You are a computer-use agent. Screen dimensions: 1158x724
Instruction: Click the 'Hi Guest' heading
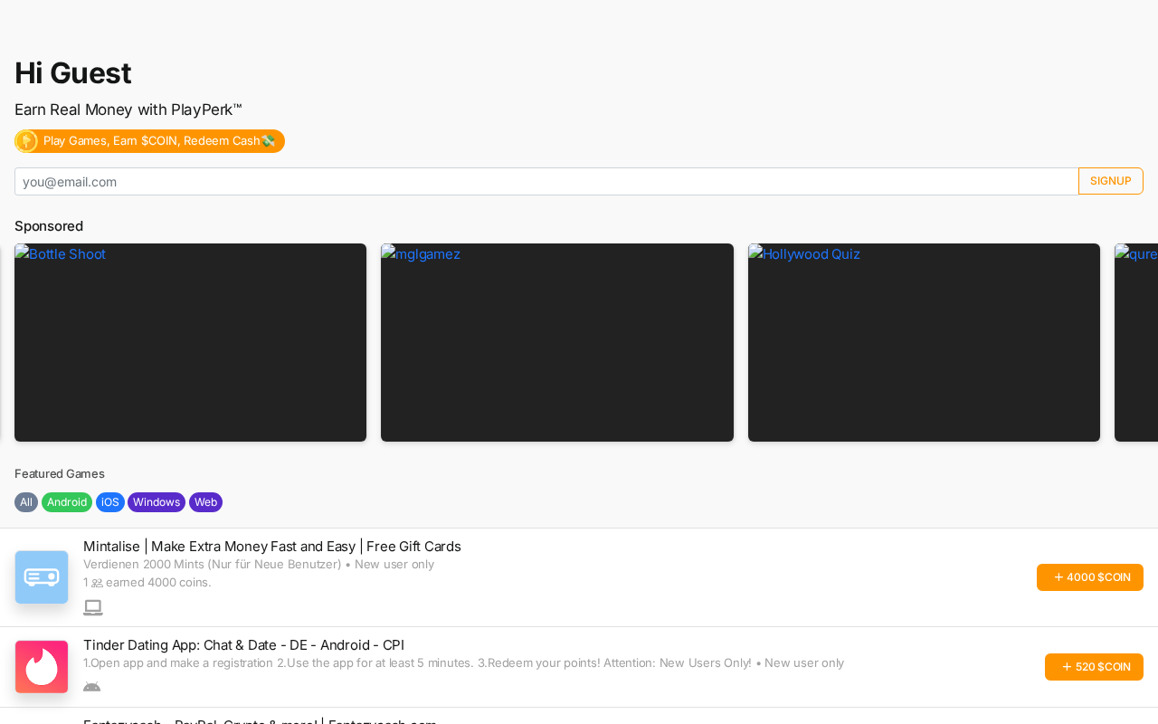73,73
